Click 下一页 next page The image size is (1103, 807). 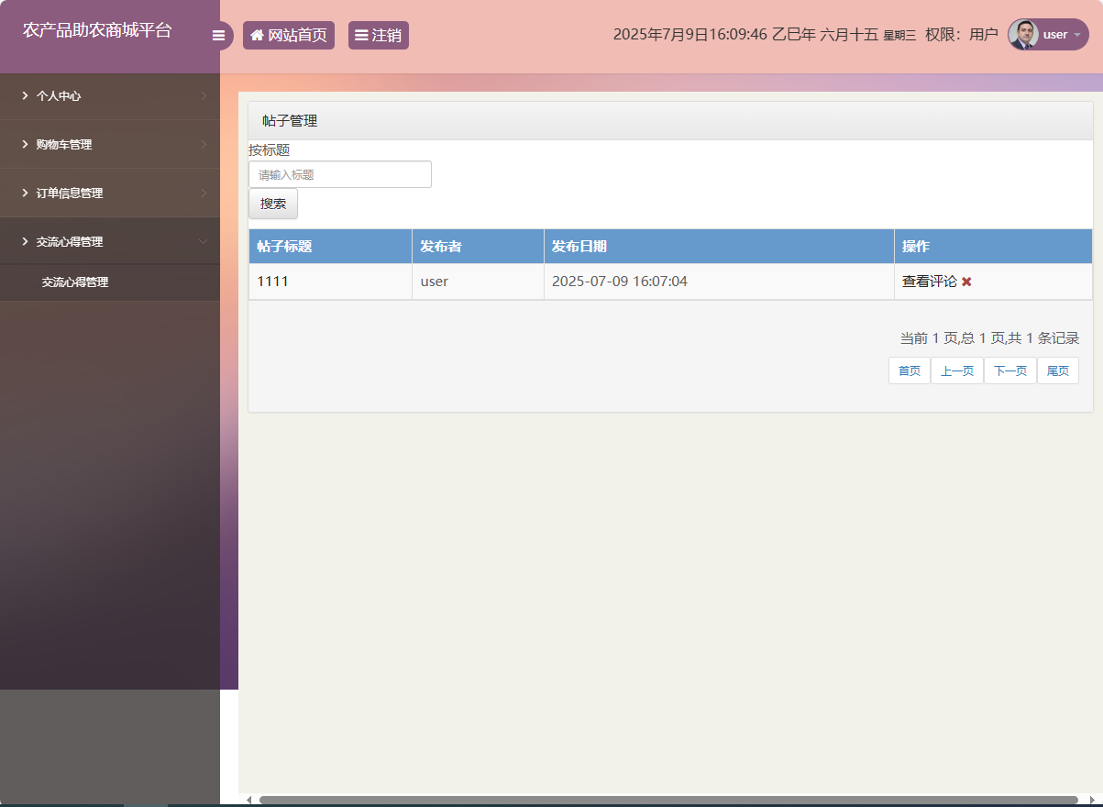[x=1010, y=370]
